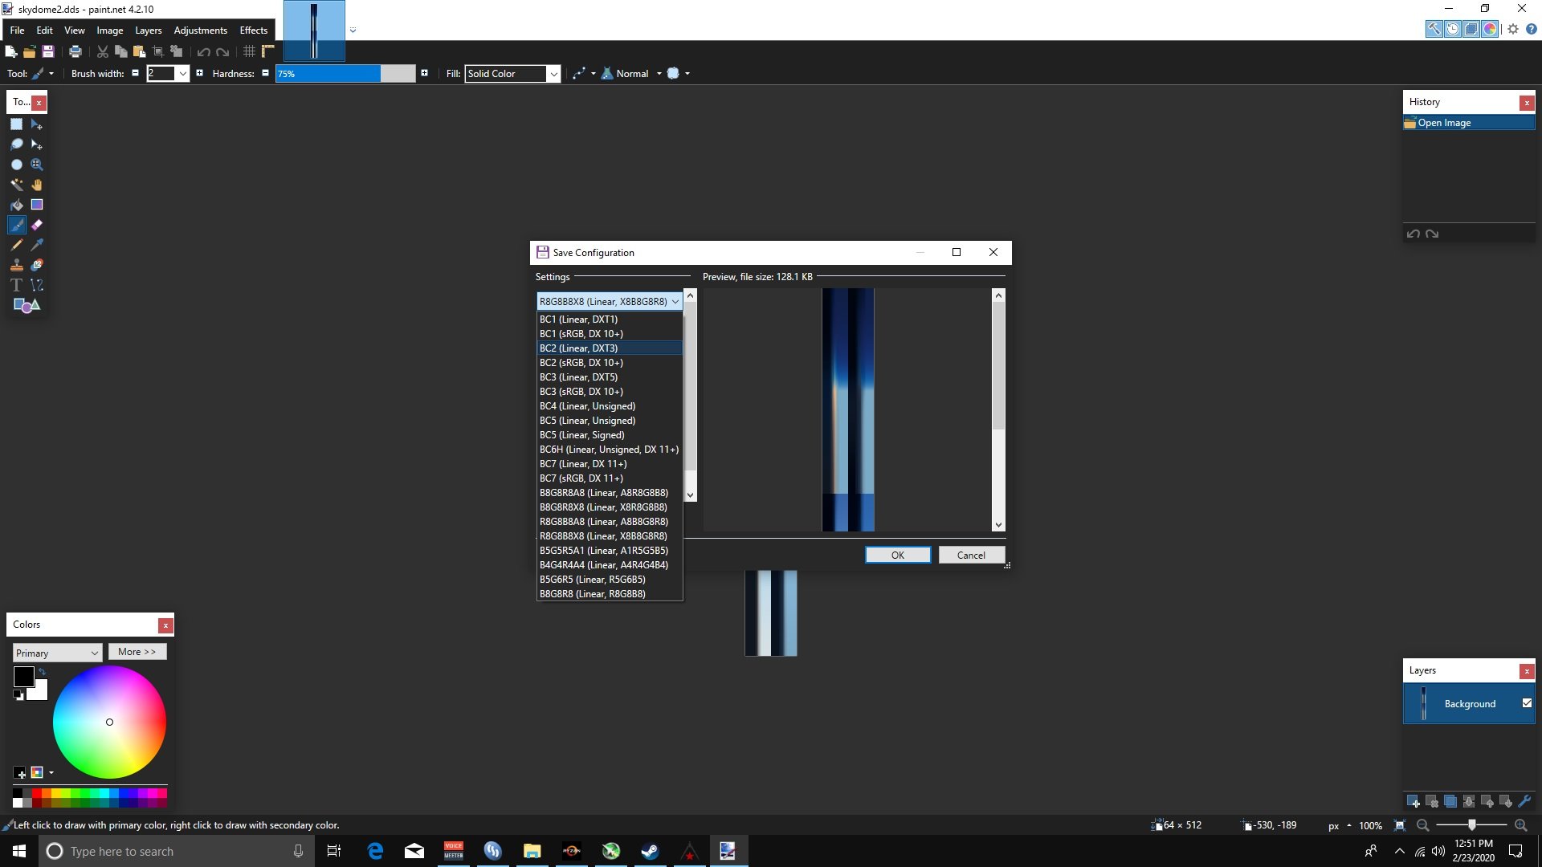Select the Magic Wand tool

point(17,185)
